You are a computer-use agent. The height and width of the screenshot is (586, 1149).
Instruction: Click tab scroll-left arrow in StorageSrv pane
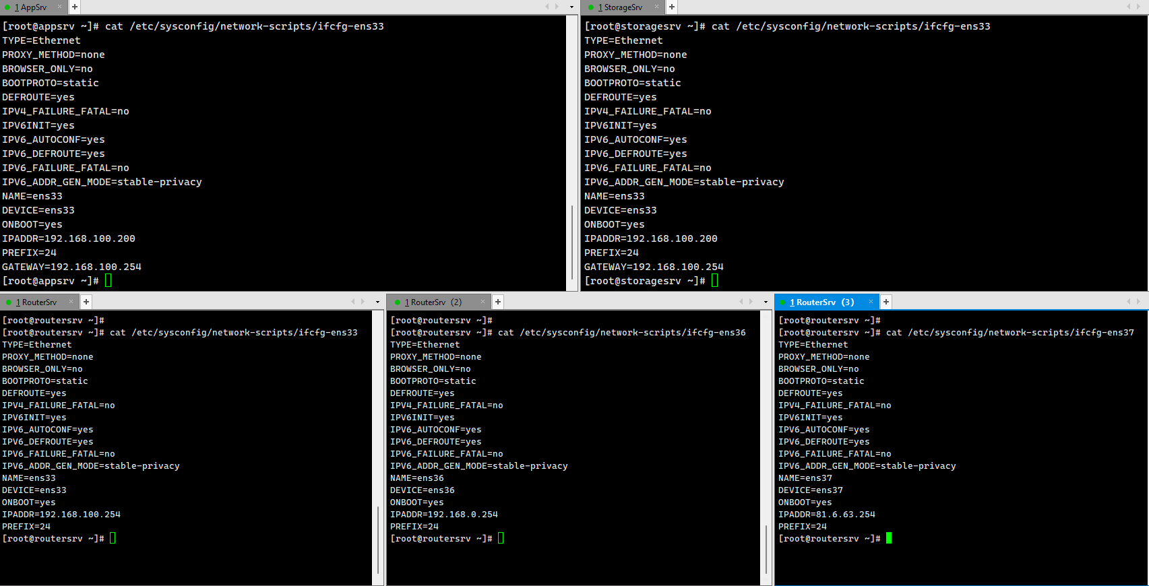tap(1129, 7)
